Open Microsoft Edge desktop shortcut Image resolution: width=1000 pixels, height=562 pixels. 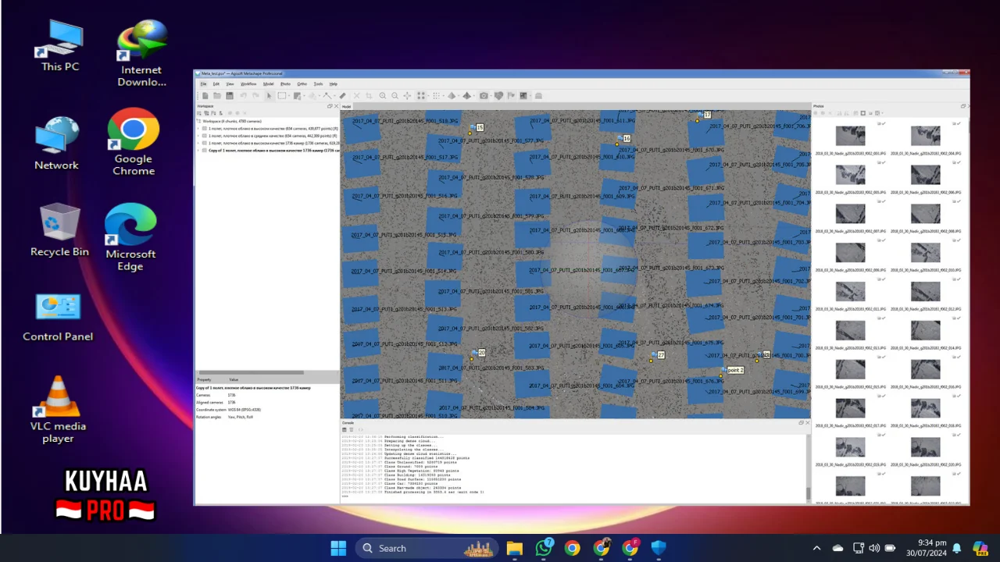click(130, 237)
